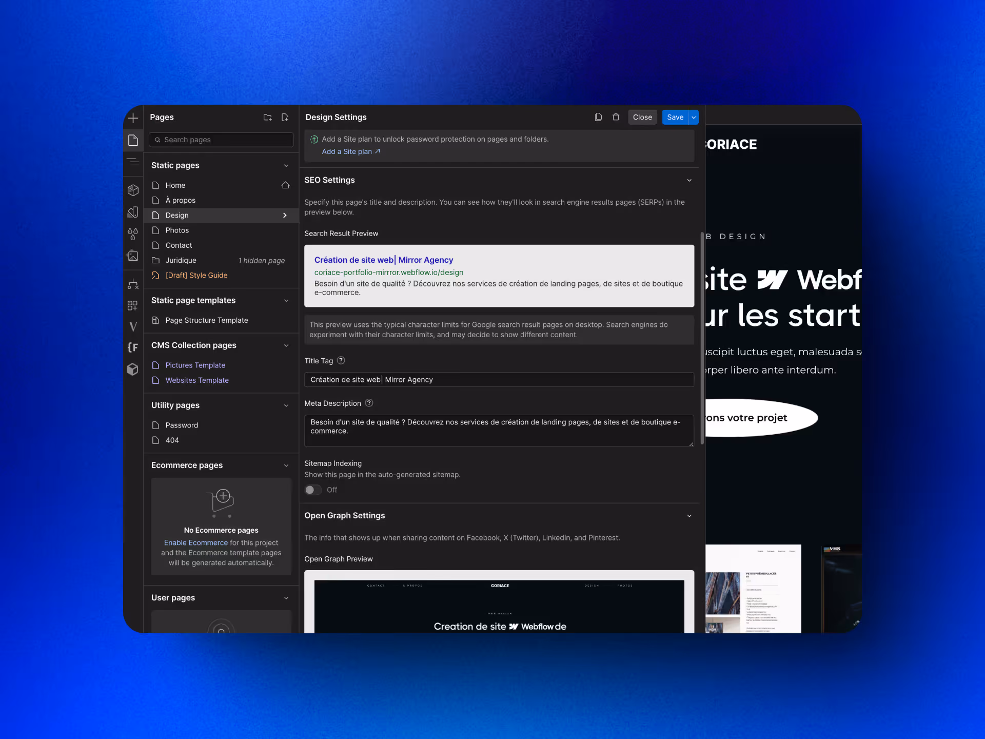The height and width of the screenshot is (739, 985).
Task: Click the Page Structure Template row text
Action: pos(207,320)
